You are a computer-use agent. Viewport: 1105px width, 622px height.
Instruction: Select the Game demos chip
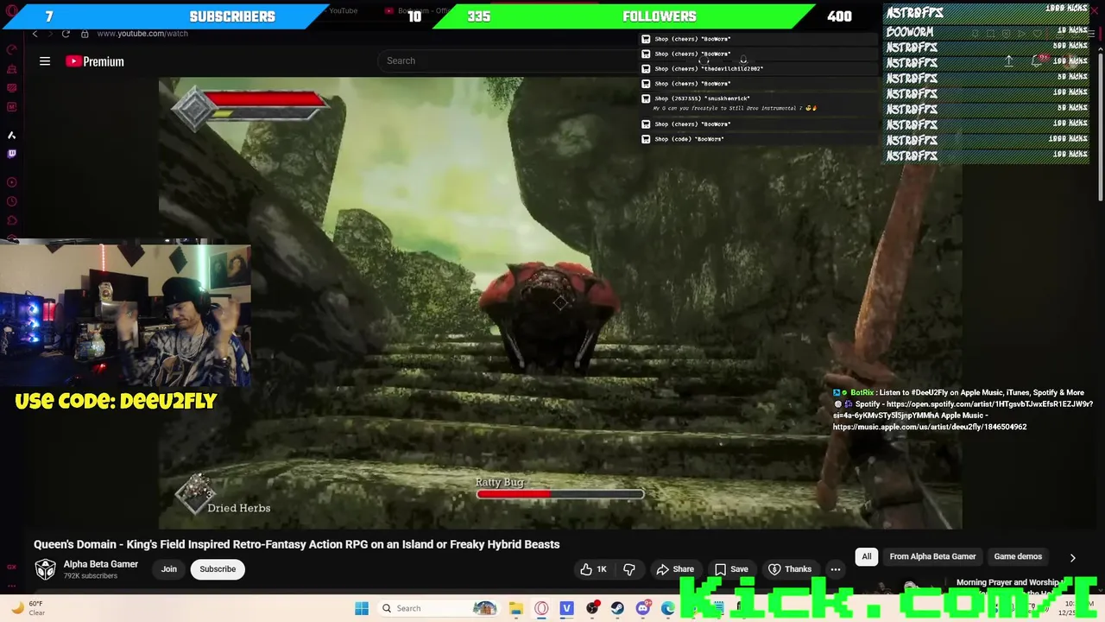coord(1018,556)
